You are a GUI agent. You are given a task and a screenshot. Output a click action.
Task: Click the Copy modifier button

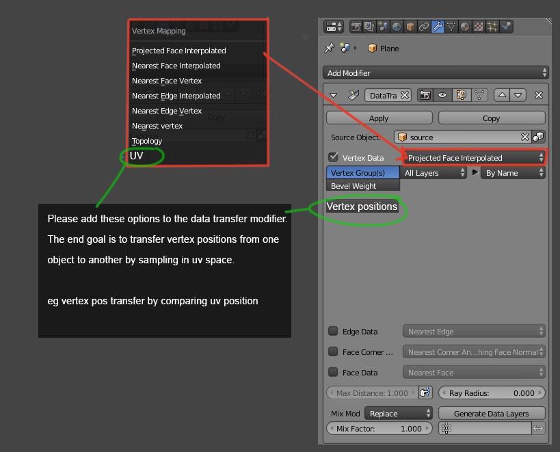[492, 118]
